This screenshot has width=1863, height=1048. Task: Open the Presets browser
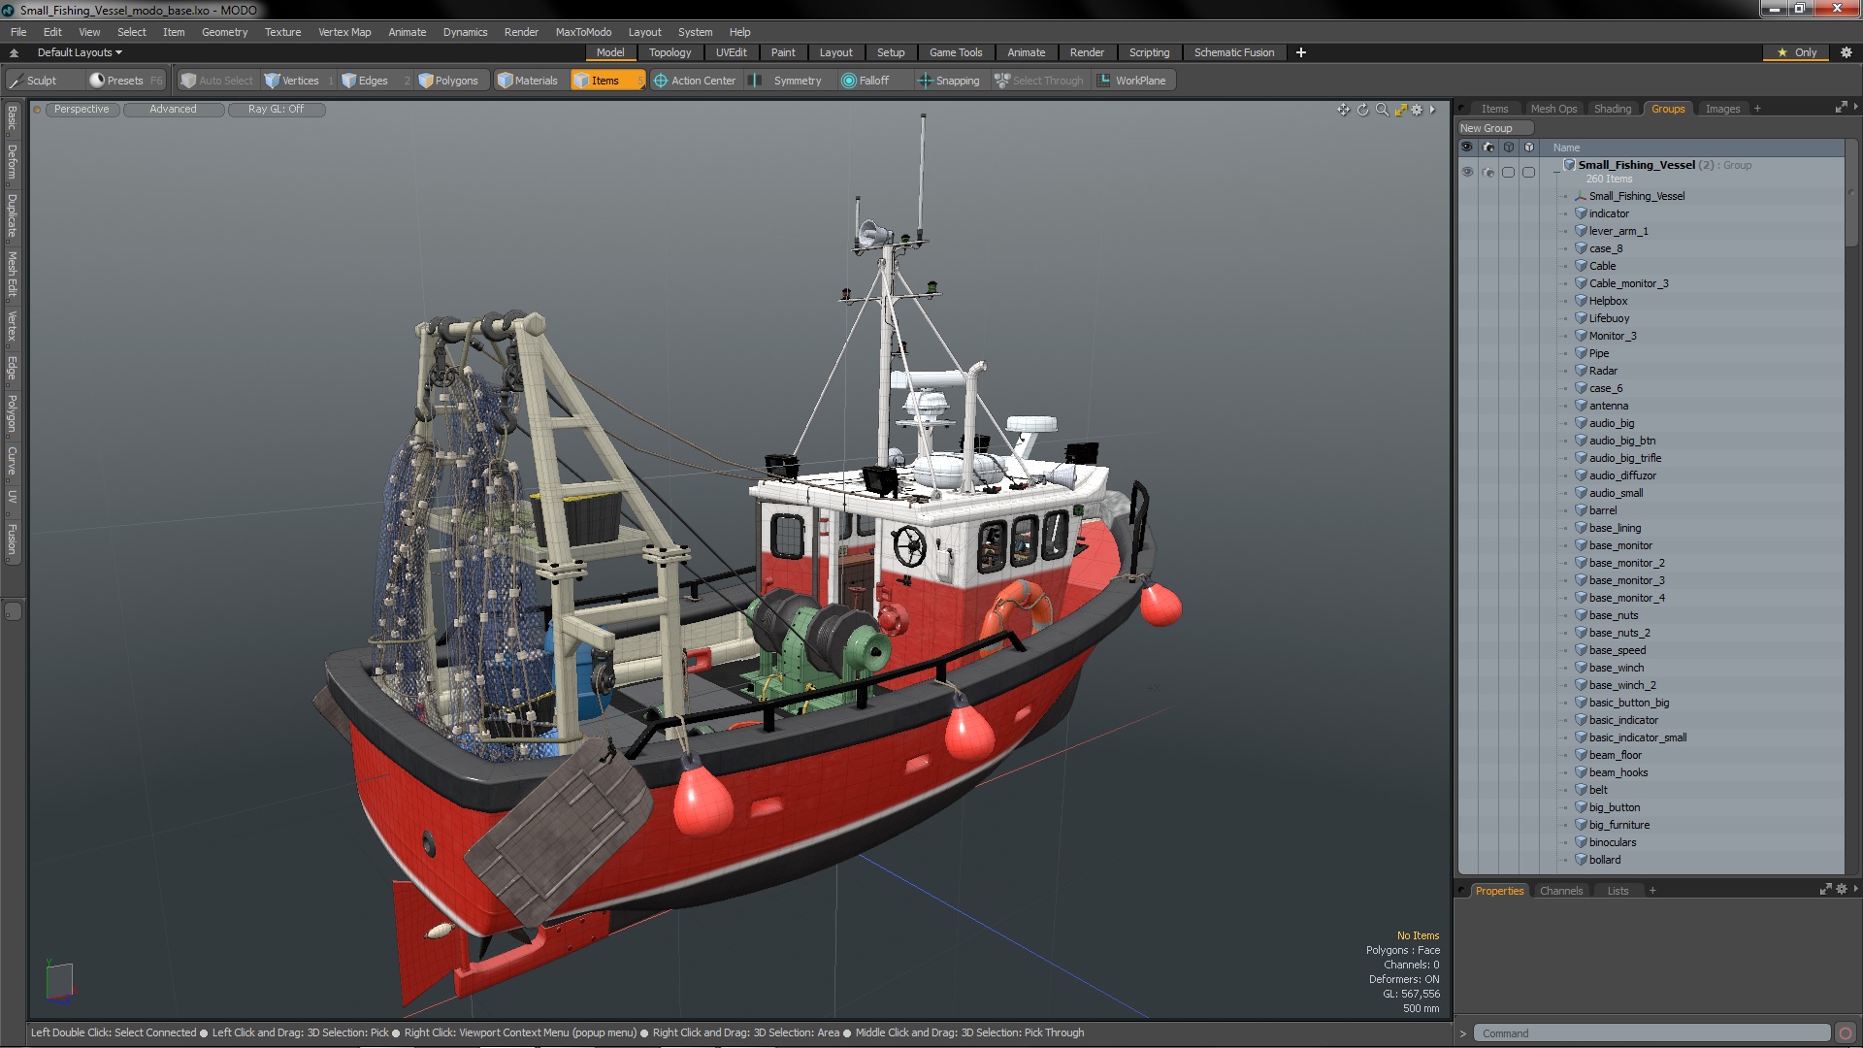pos(125,81)
